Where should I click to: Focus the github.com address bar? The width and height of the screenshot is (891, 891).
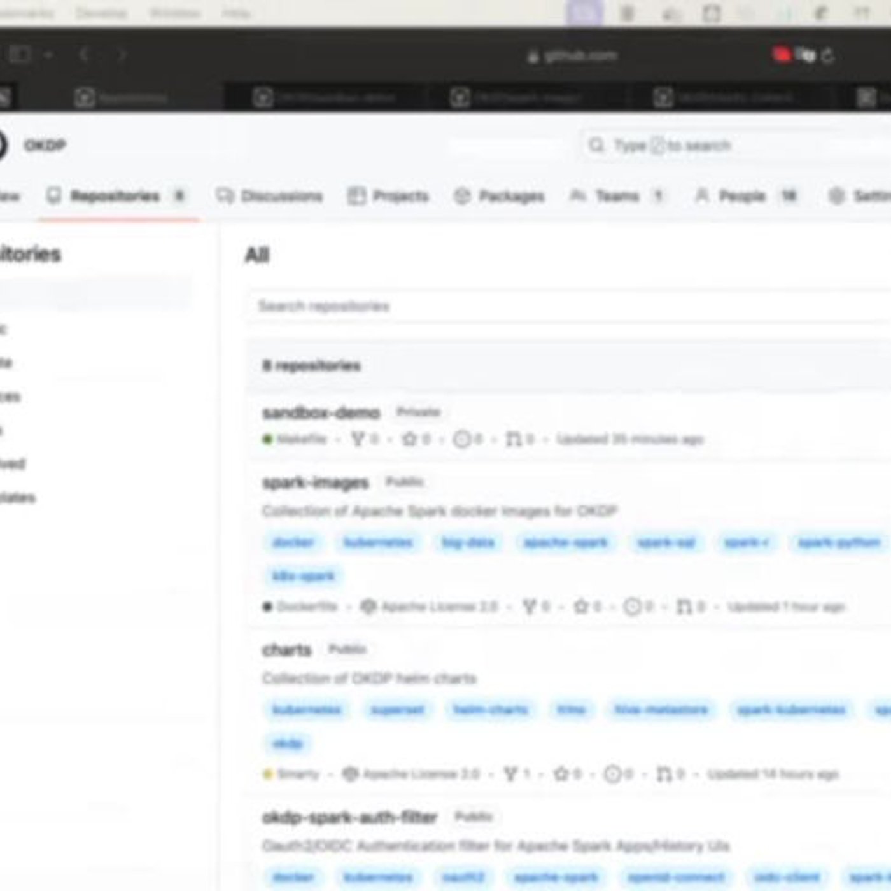click(573, 56)
